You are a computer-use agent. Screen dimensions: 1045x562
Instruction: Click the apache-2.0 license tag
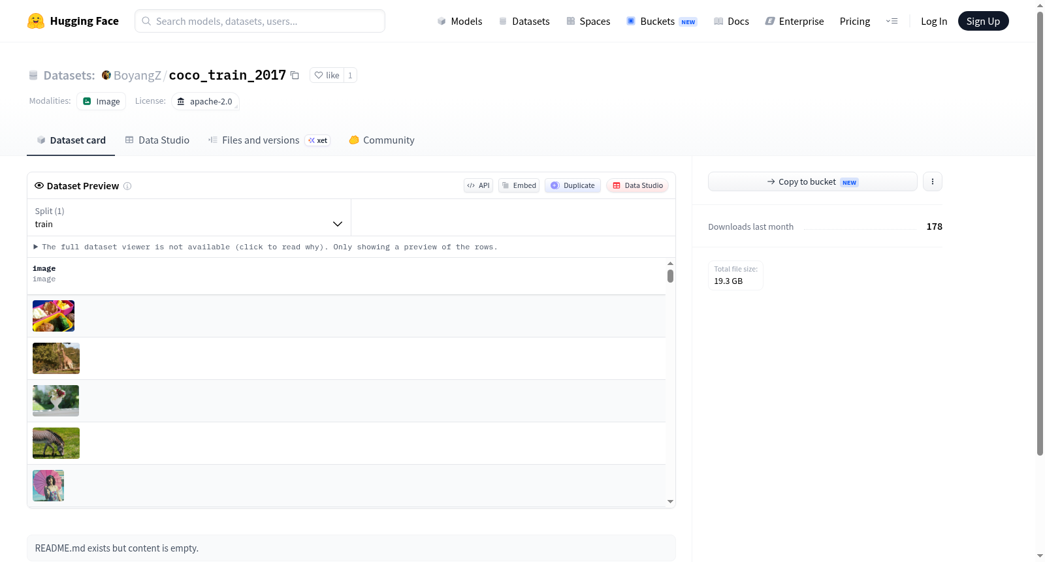205,101
